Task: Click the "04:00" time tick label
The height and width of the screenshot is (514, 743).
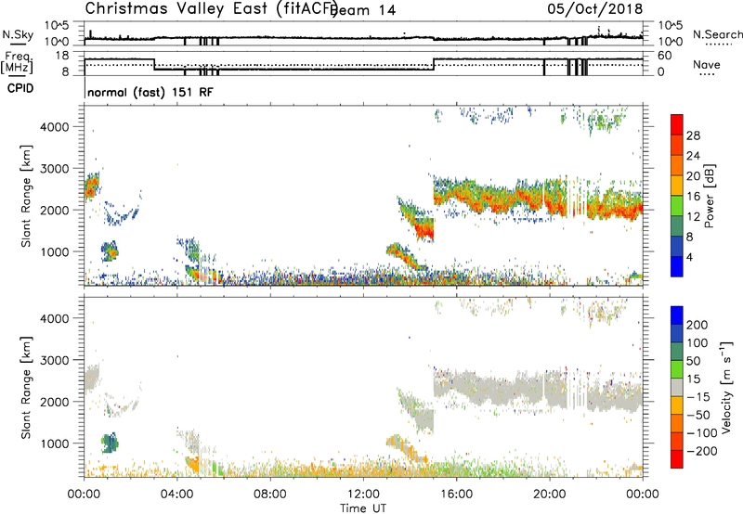Action: point(177,495)
